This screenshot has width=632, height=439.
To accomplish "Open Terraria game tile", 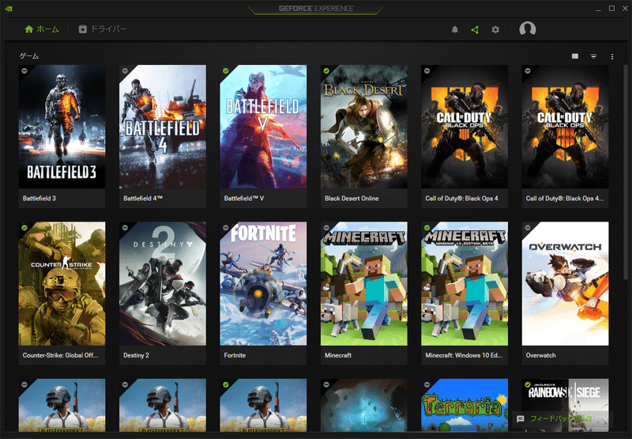I will [x=465, y=405].
